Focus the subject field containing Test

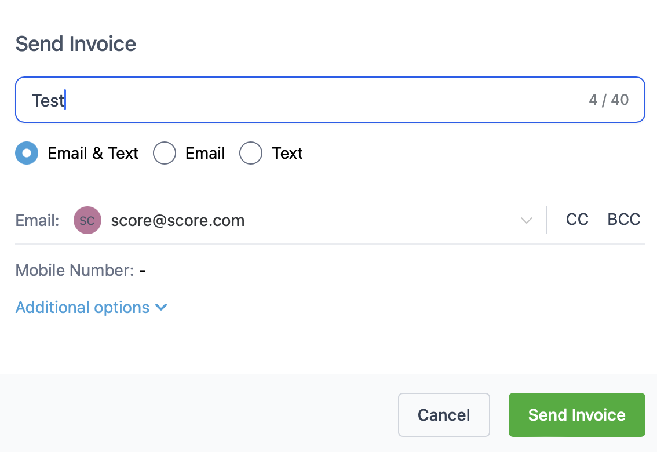point(330,100)
